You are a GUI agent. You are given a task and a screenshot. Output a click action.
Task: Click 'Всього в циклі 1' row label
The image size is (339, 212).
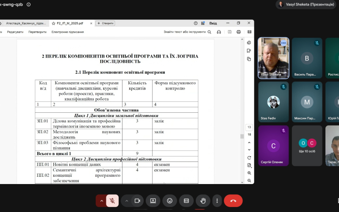(54, 153)
